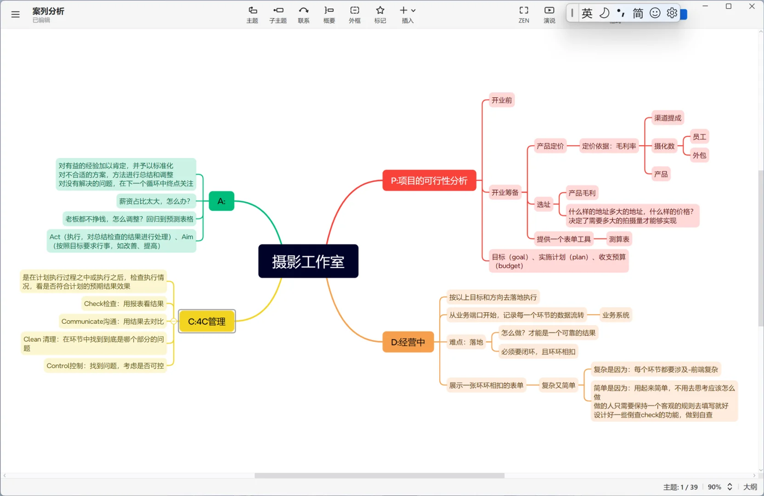This screenshot has height=496, width=764.
Task: Apply the 外框 boundary tool
Action: point(355,15)
